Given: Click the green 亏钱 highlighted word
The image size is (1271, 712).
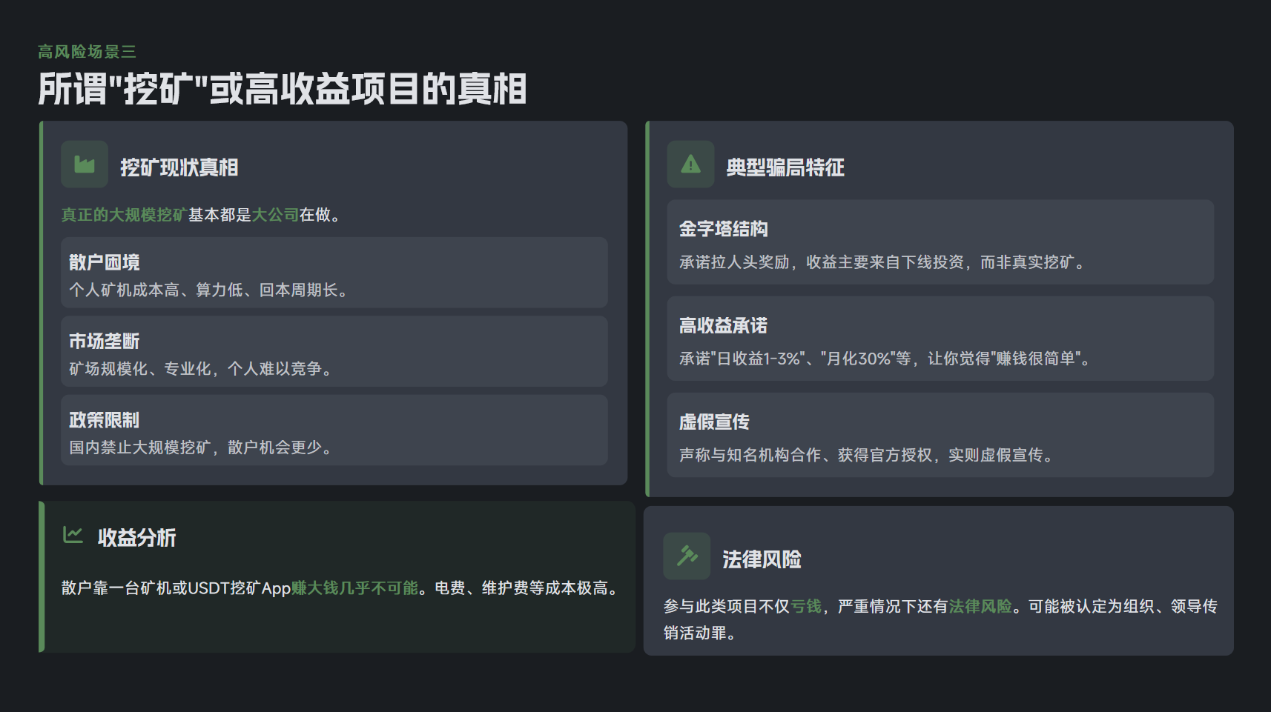Looking at the screenshot, I should tap(806, 607).
